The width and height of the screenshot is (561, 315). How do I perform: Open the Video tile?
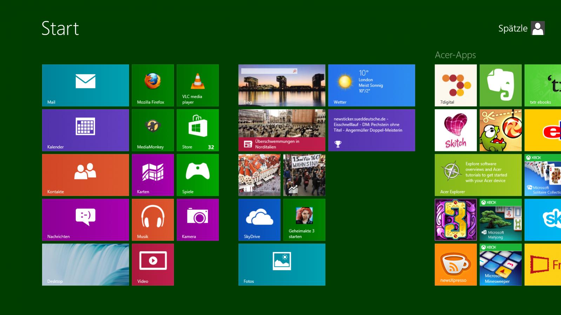coord(153,265)
